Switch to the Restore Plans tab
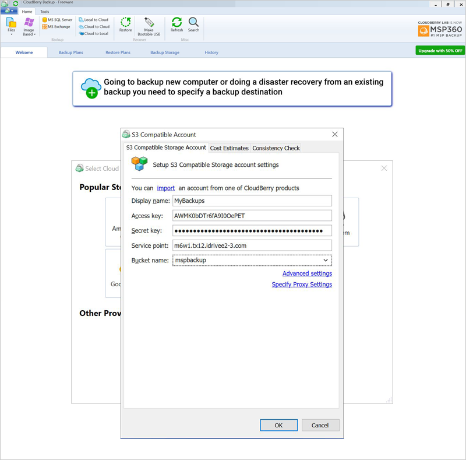This screenshot has height=460, width=466. (x=118, y=52)
